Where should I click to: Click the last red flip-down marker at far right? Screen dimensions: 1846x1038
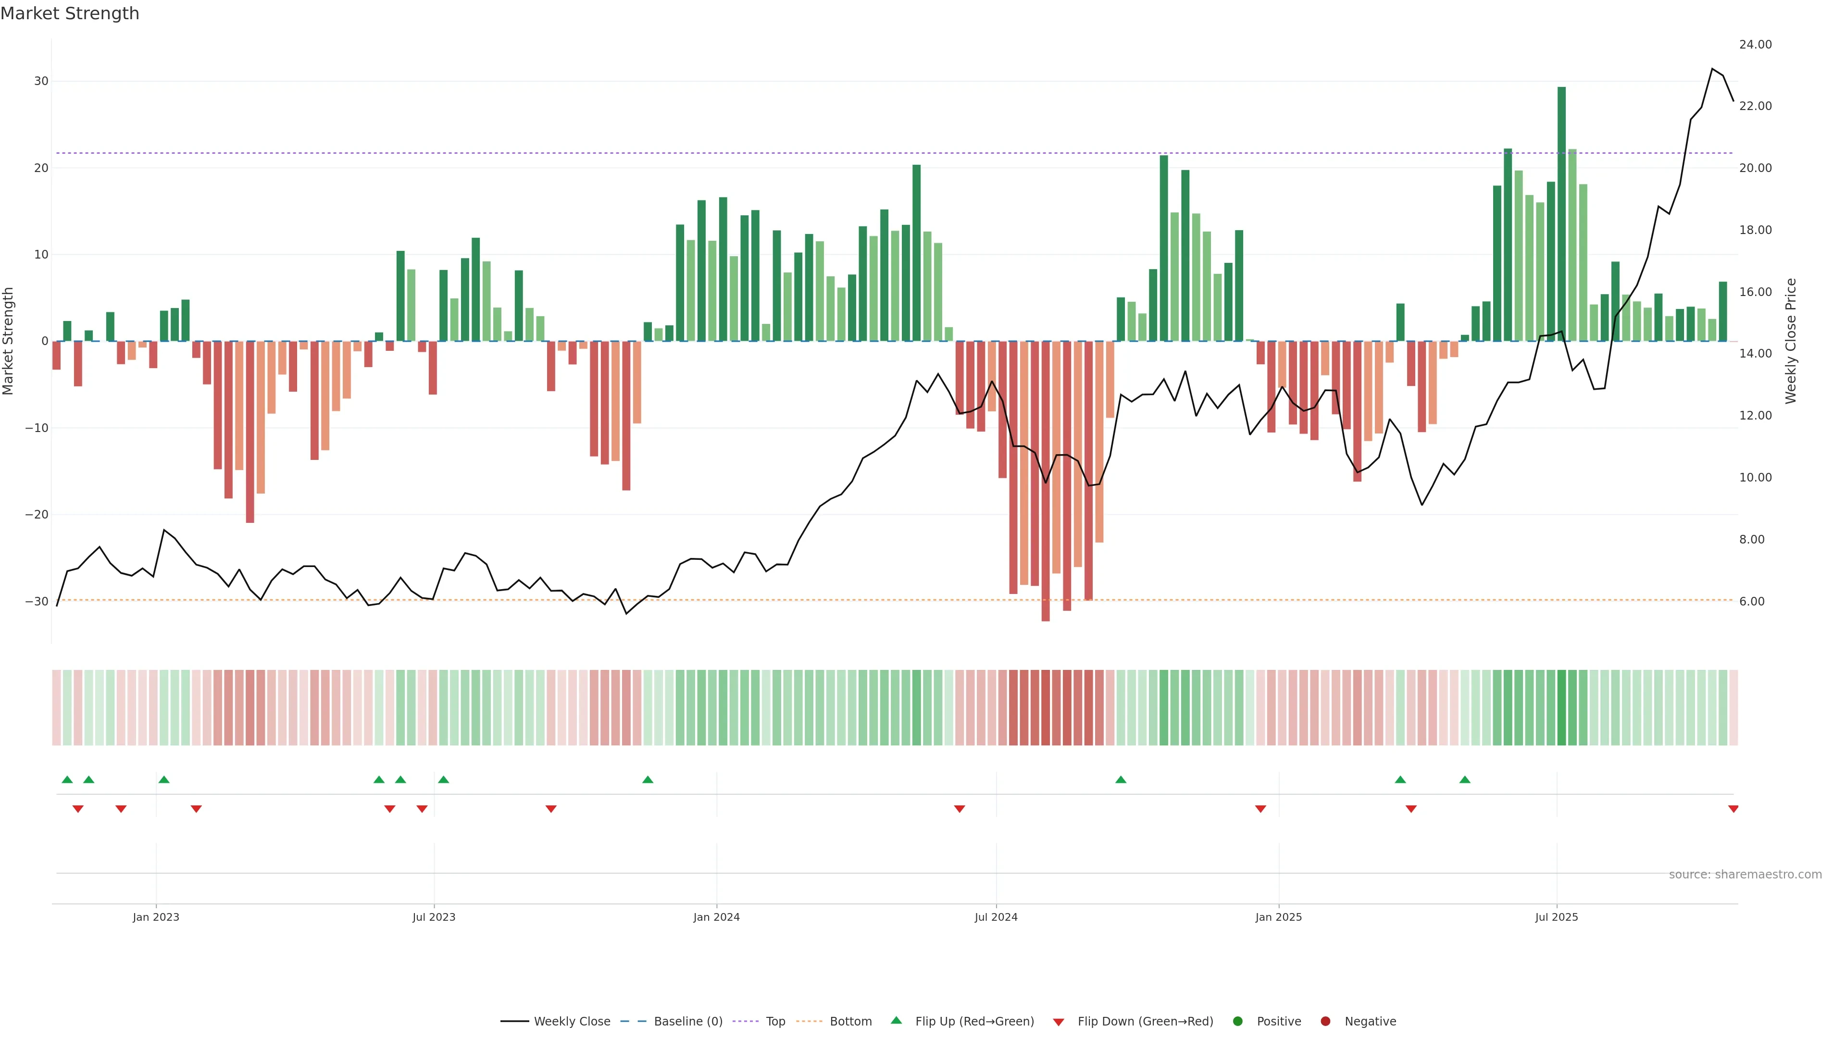[1733, 809]
